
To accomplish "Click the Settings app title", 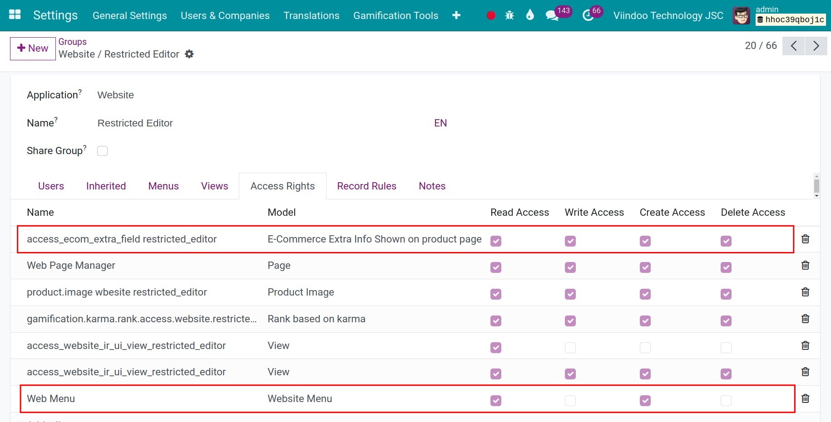I will (x=55, y=15).
